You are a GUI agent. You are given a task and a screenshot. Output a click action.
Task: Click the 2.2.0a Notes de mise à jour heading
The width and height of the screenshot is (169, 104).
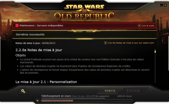tap(39, 50)
